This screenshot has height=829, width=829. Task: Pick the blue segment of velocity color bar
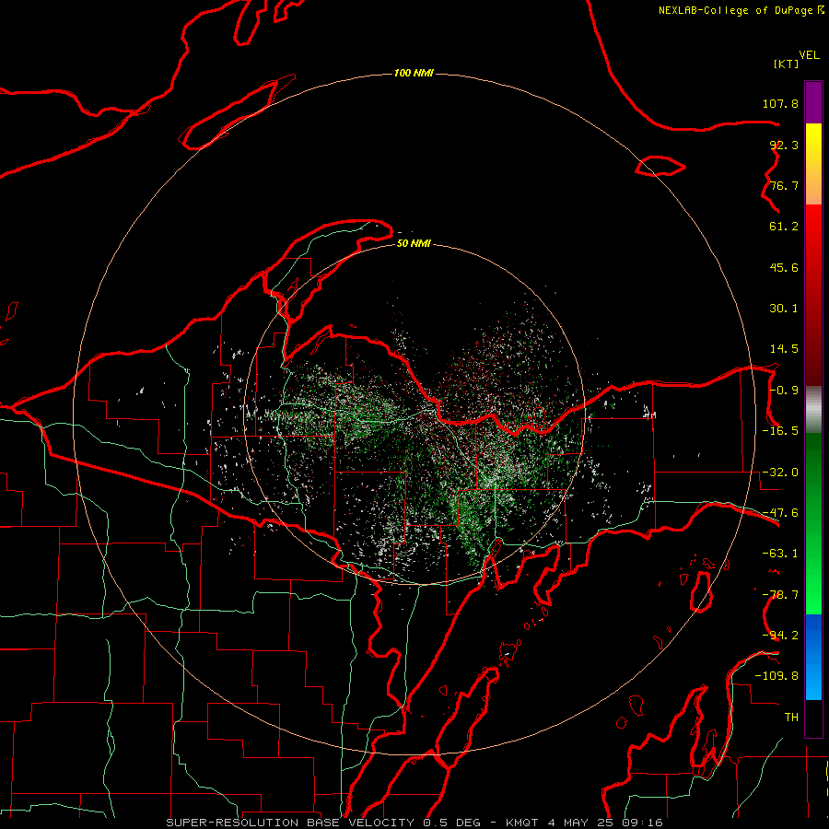[813, 657]
